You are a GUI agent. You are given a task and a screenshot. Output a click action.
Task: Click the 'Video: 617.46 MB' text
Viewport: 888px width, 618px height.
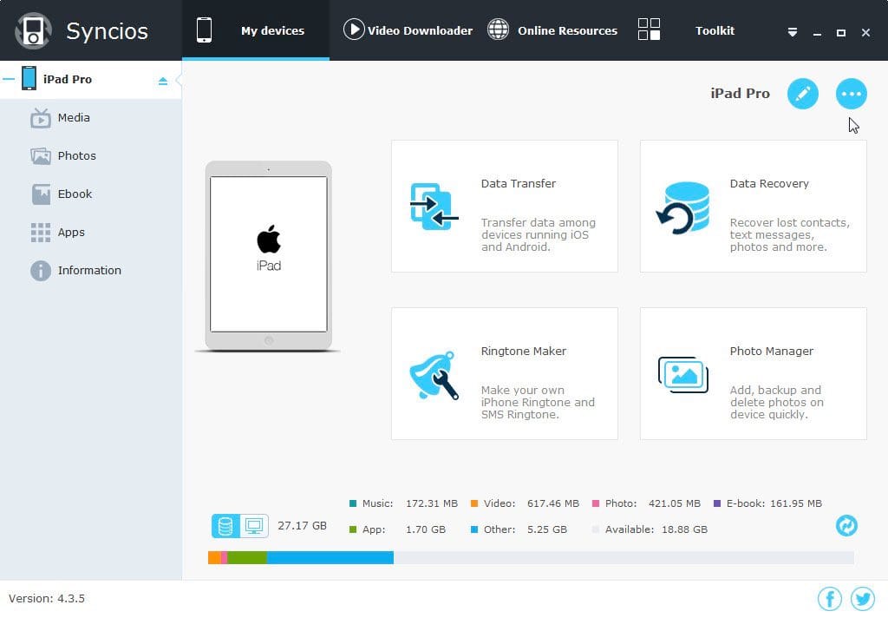click(532, 503)
